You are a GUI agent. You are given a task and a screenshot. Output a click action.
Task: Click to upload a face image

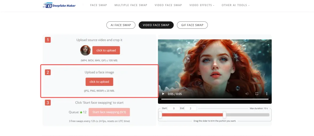tap(99, 82)
